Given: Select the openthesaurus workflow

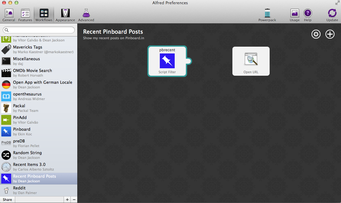Looking at the screenshot, I should 39,96.
